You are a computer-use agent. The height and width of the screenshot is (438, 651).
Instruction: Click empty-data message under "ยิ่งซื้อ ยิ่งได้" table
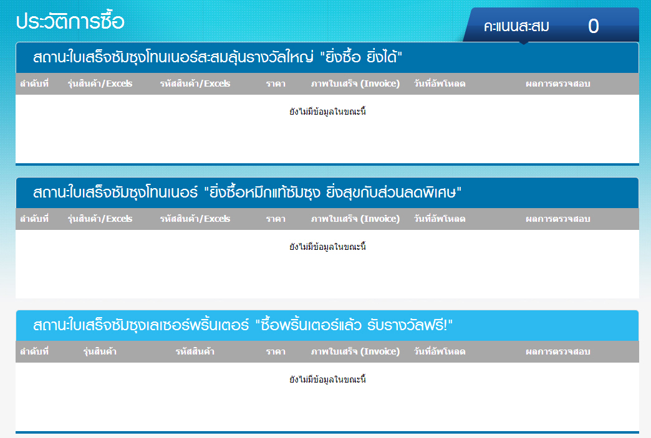pos(327,112)
